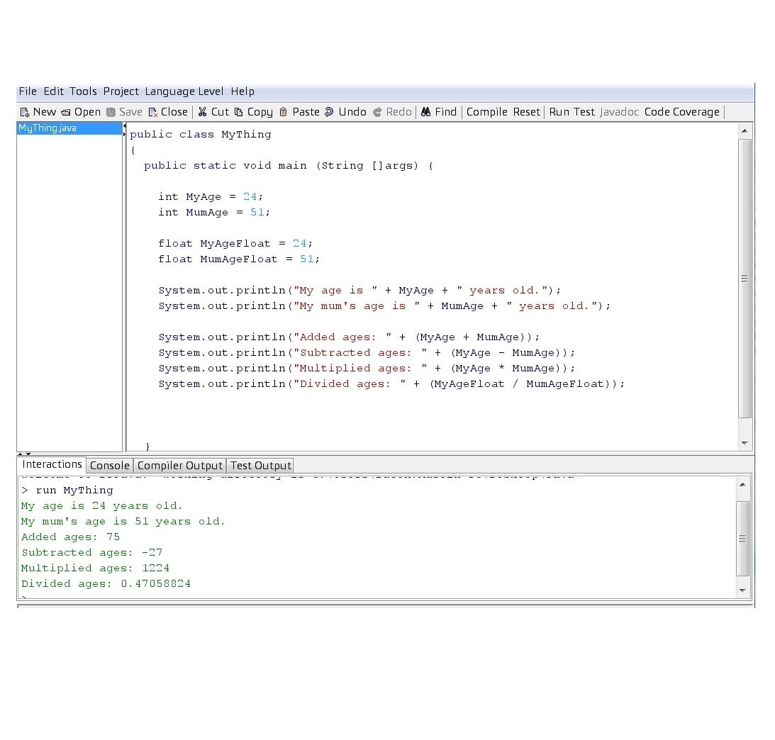Click the 'int MumAge = 51;' line

coord(214,213)
